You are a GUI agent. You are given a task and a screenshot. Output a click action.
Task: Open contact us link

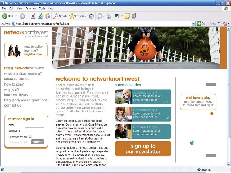(x=13, y=105)
